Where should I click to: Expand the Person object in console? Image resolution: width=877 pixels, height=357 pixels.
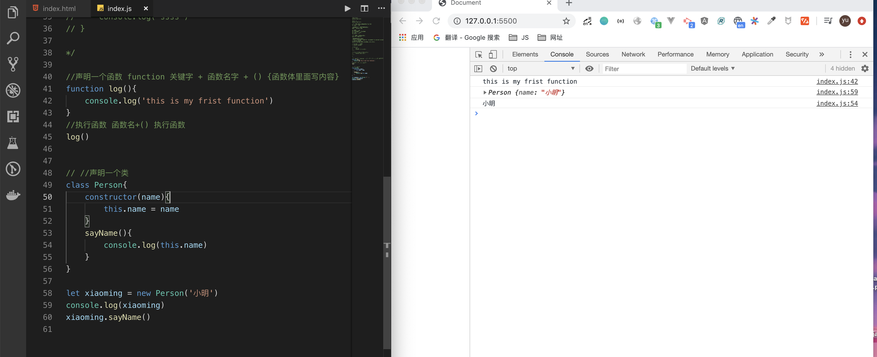click(484, 92)
